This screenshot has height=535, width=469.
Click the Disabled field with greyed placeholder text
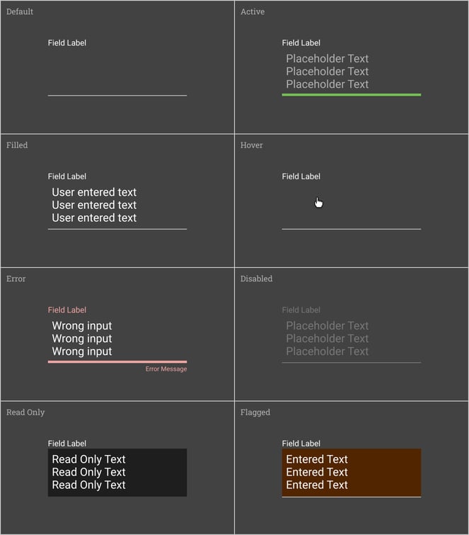[351, 339]
